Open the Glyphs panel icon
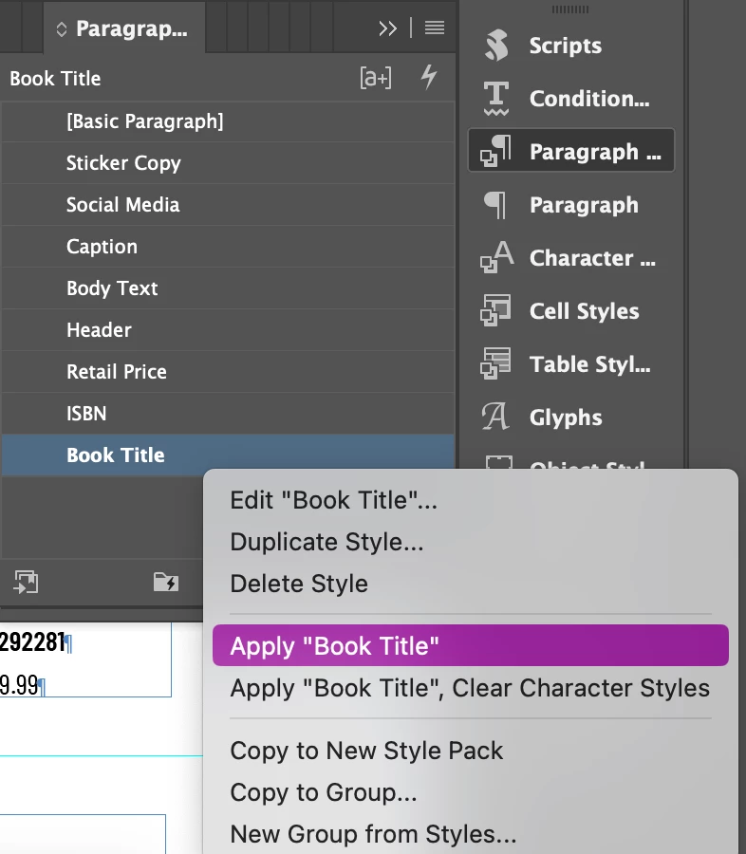 point(495,417)
